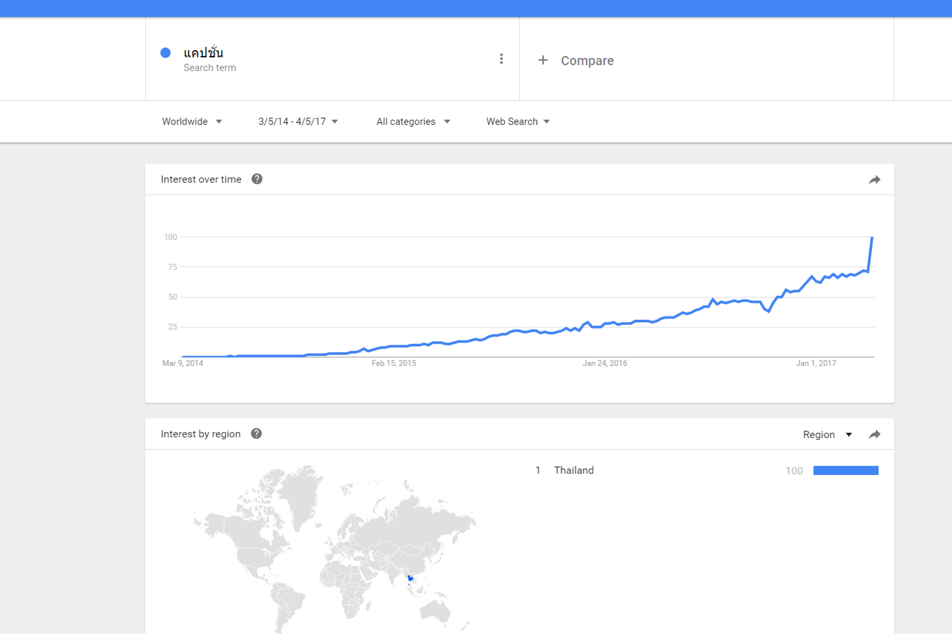The width and height of the screenshot is (952, 634).
Task: Click the Jan 1, 2017 axis label
Action: (816, 363)
